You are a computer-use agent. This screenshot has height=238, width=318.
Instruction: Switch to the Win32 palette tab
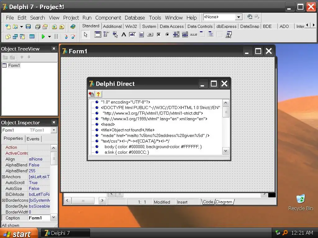pyautogui.click(x=131, y=27)
